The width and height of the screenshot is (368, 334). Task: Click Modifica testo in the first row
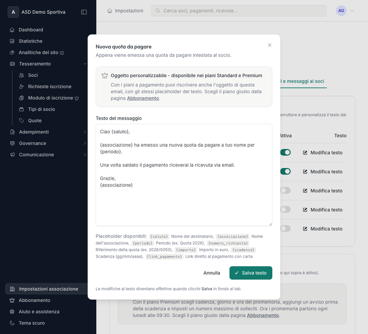coord(323,153)
